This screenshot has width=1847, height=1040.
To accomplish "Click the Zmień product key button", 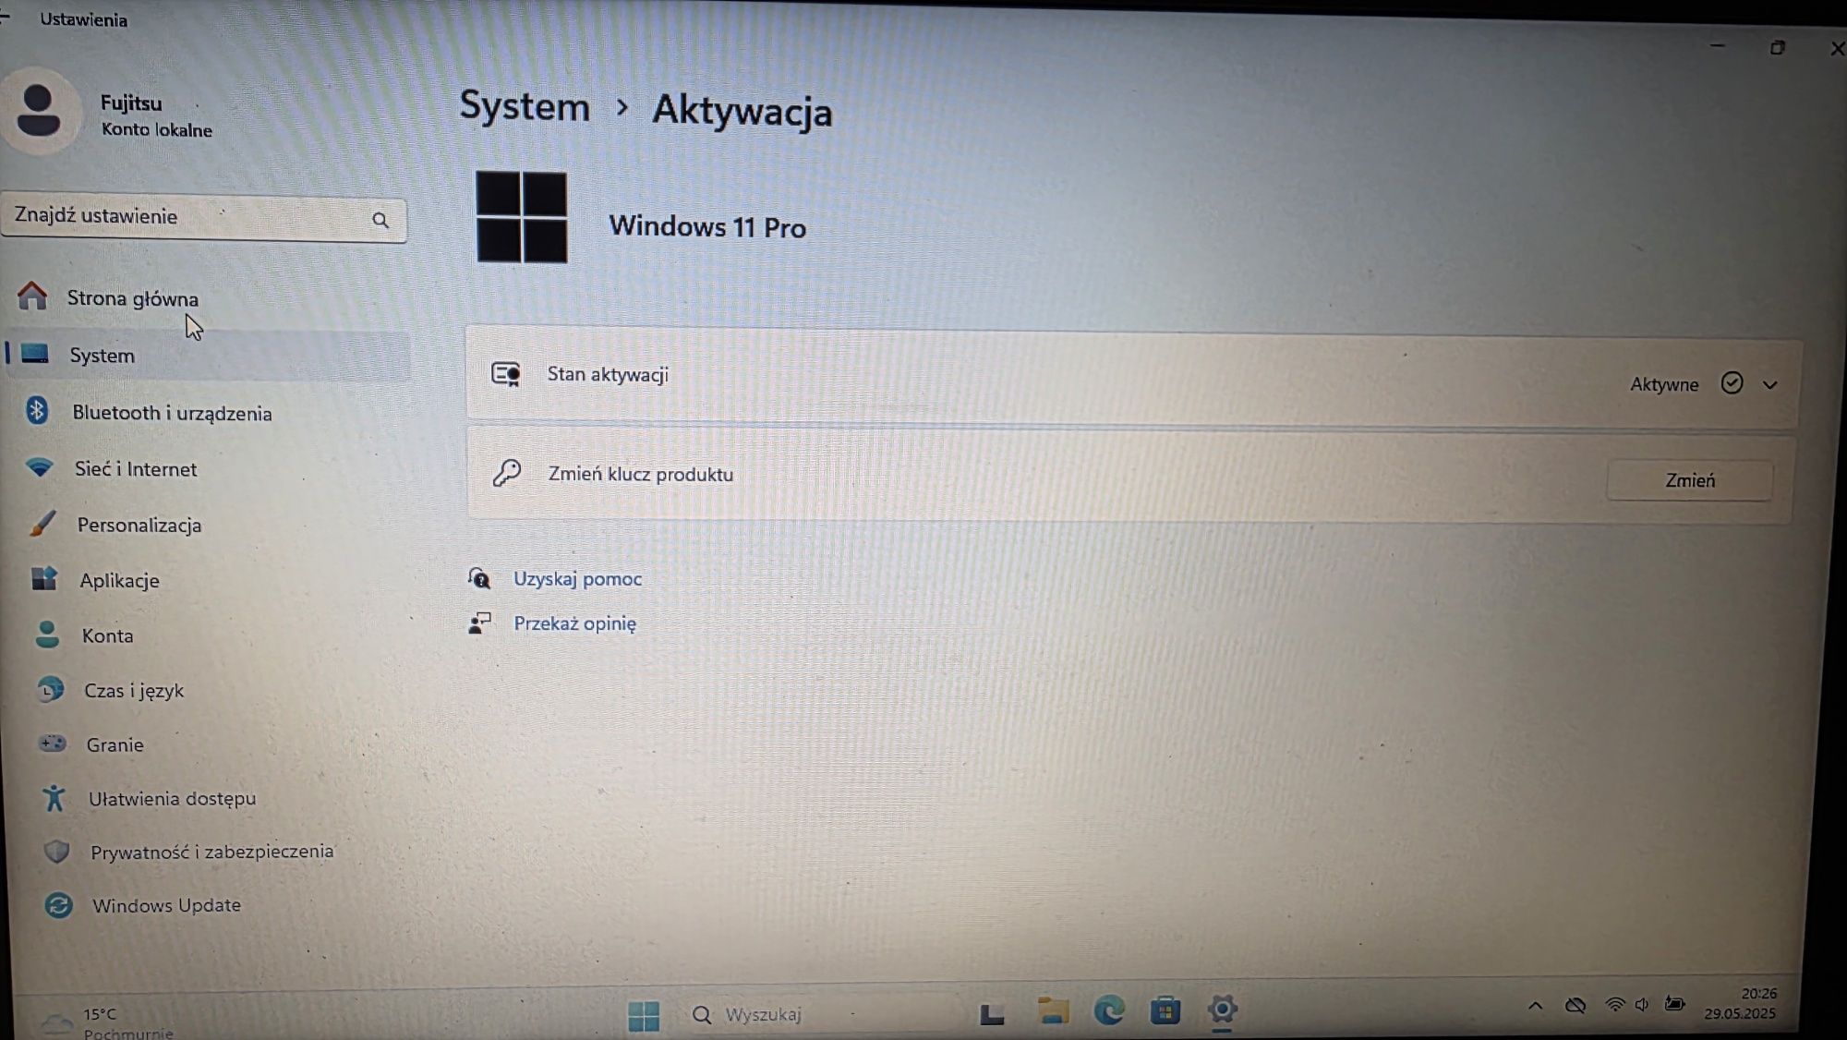I will [x=1690, y=480].
